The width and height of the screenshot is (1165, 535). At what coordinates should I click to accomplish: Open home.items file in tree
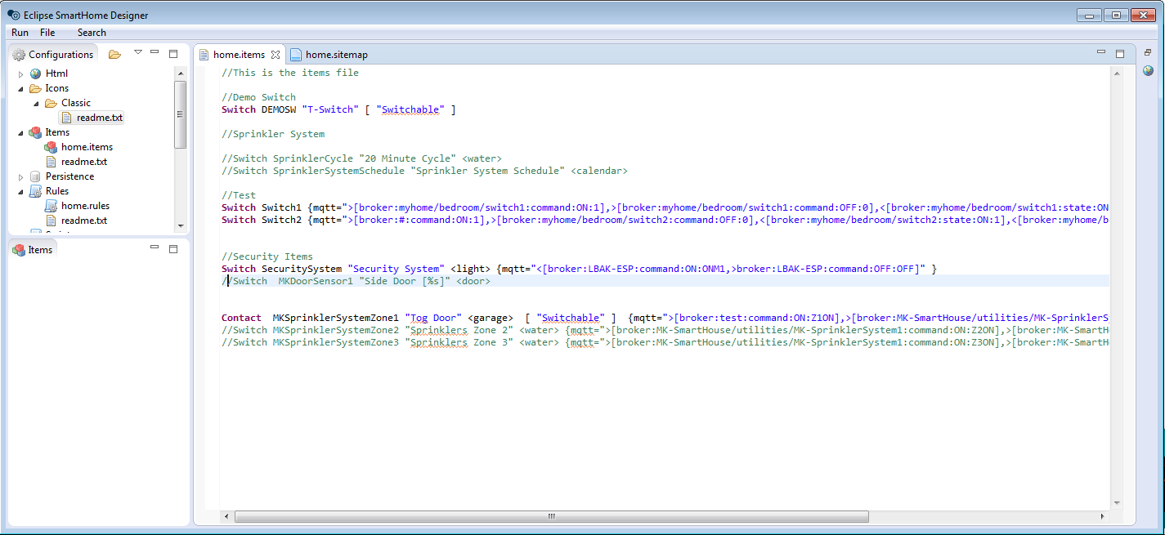pos(87,147)
